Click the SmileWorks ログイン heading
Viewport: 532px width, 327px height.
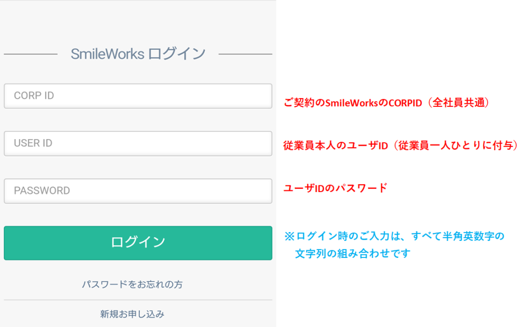click(138, 54)
